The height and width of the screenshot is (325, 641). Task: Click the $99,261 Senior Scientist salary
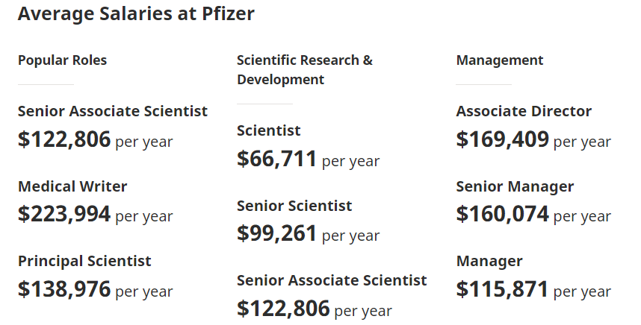tap(277, 234)
